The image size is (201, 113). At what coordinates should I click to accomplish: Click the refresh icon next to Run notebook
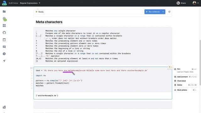[169, 12]
